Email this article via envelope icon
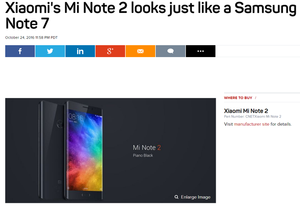This screenshot has height=208, width=300. 140,51
